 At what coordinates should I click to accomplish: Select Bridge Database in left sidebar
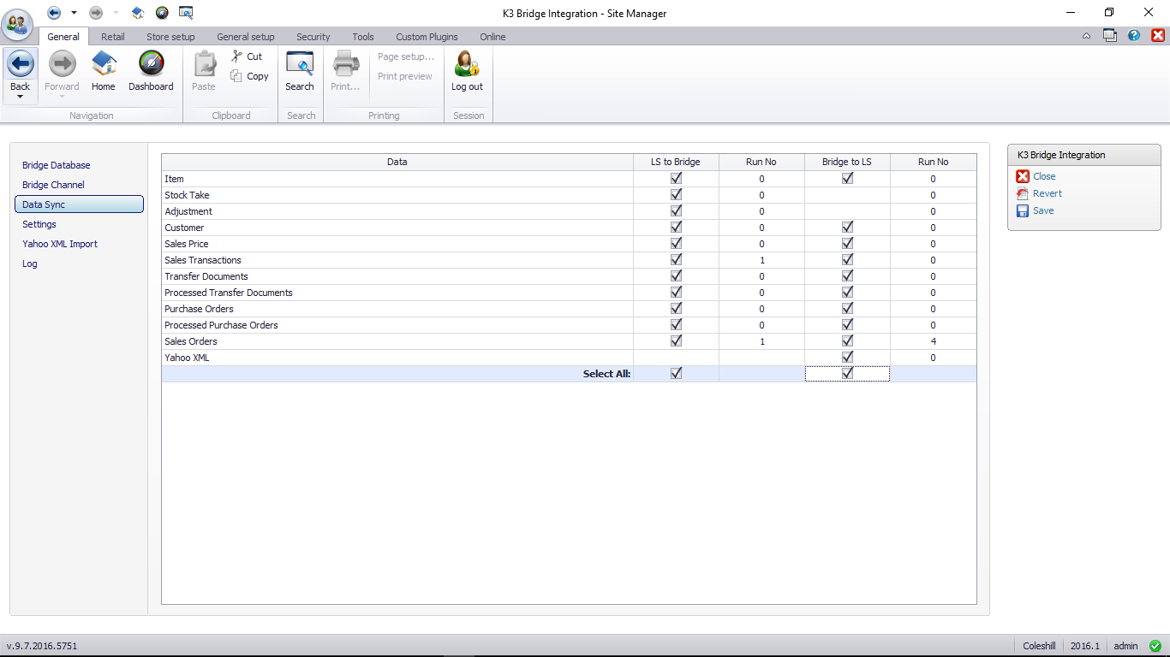click(57, 165)
